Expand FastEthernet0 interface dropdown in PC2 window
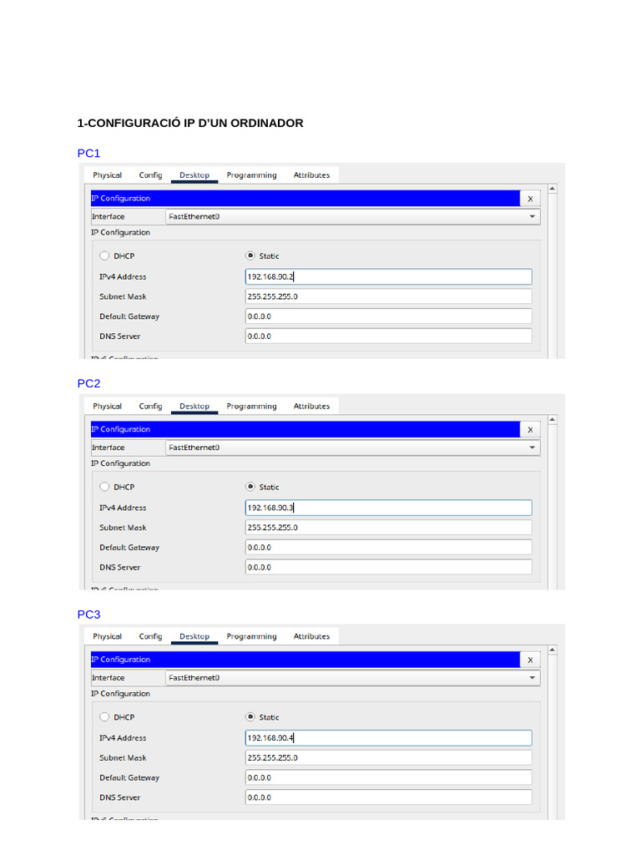 coord(353,448)
